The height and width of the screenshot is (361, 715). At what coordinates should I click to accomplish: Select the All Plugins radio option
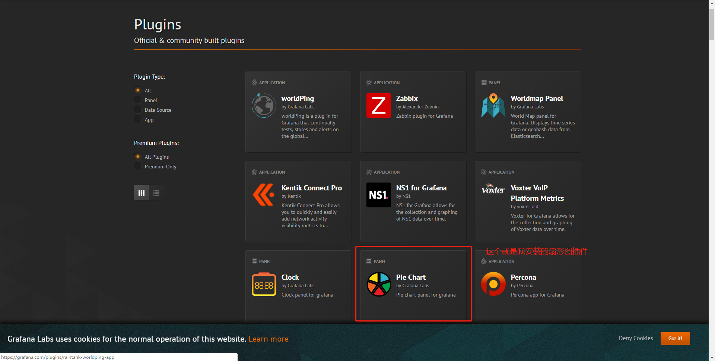click(x=138, y=156)
